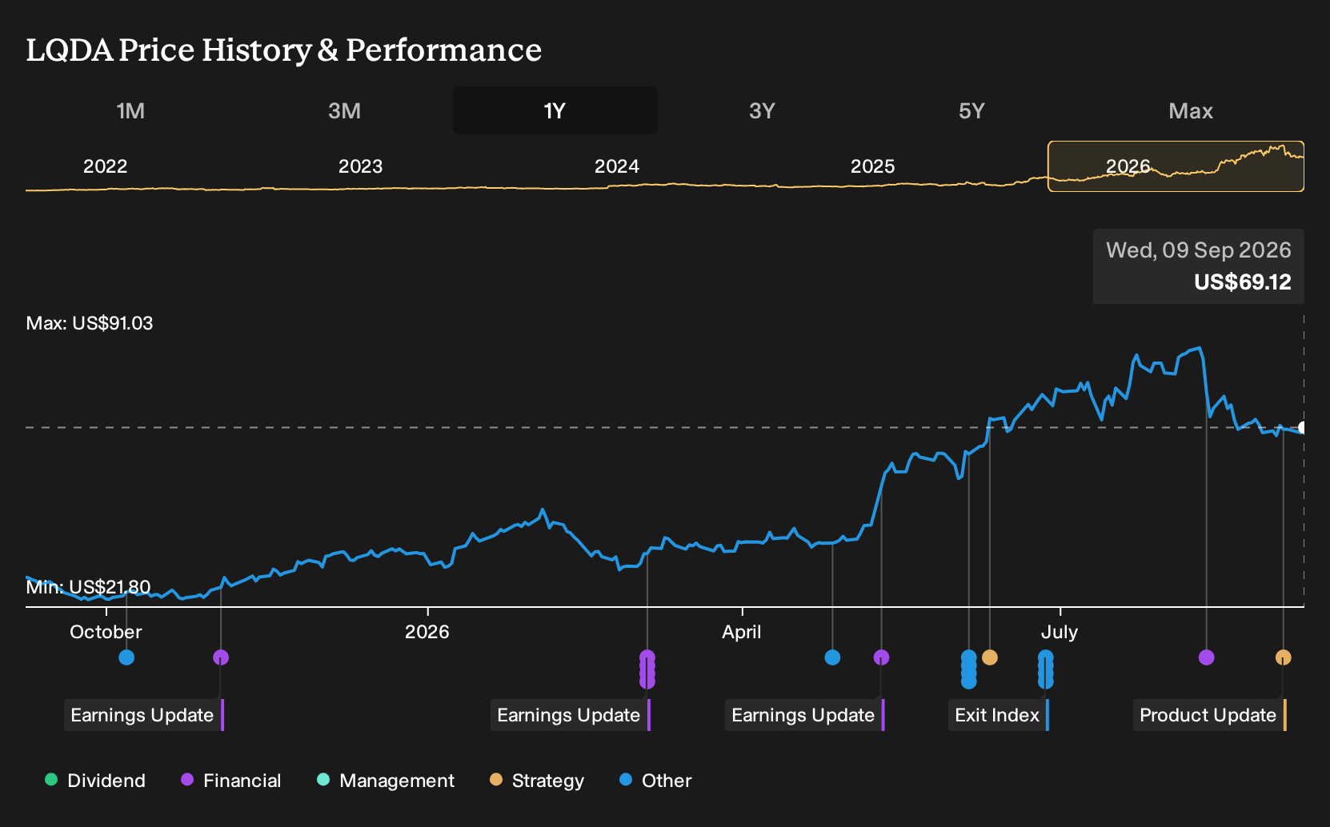Toggle the Management legend filter
The width and height of the screenshot is (1330, 827).
(385, 781)
